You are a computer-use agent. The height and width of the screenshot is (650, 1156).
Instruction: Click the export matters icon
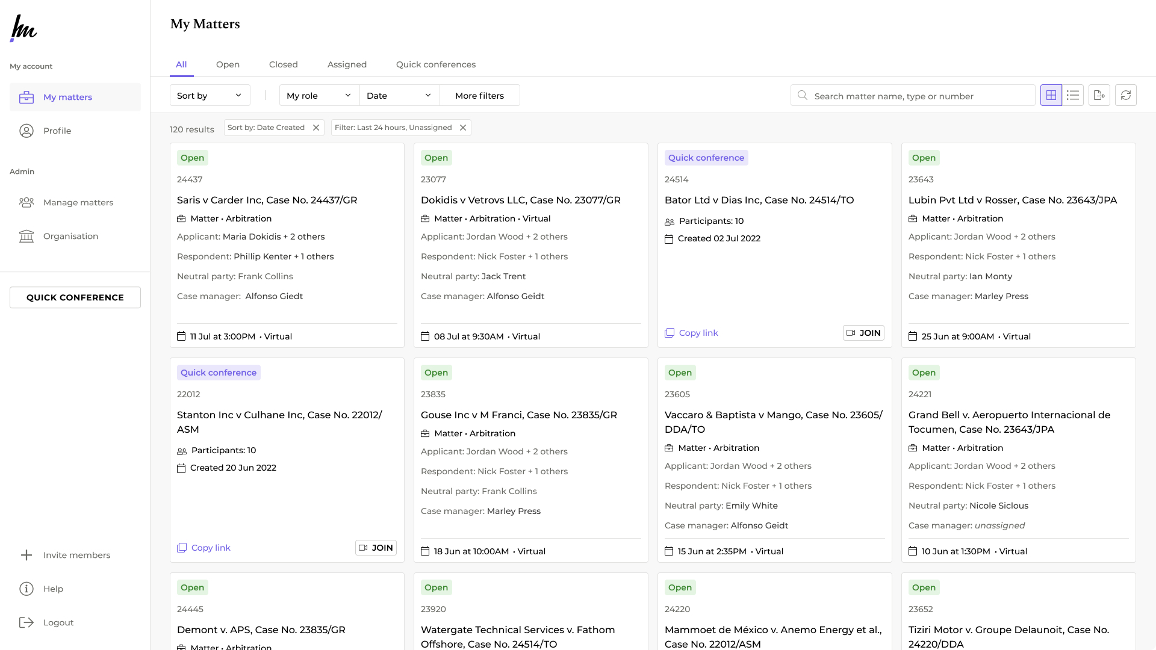point(1099,95)
